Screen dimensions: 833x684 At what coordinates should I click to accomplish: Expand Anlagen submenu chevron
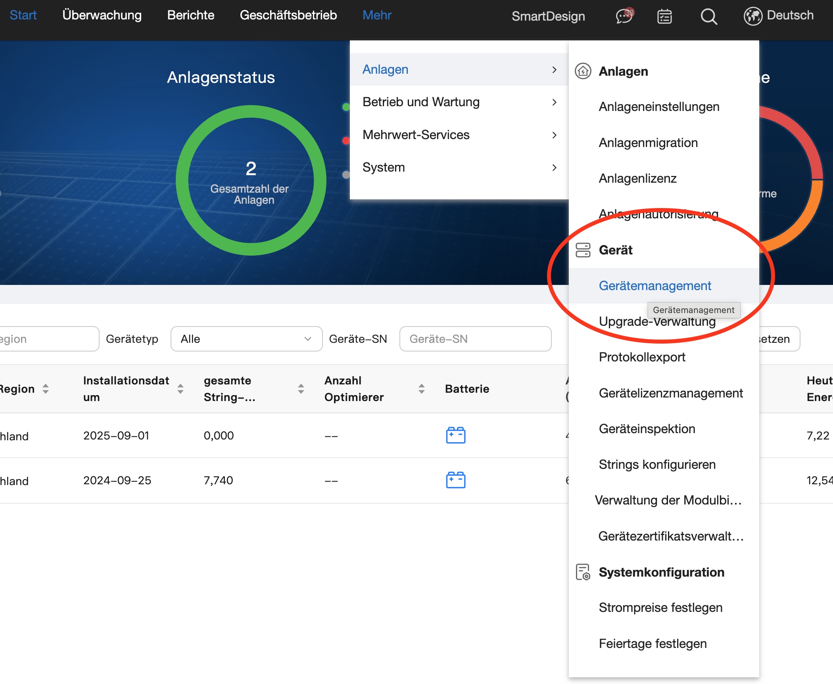click(555, 70)
